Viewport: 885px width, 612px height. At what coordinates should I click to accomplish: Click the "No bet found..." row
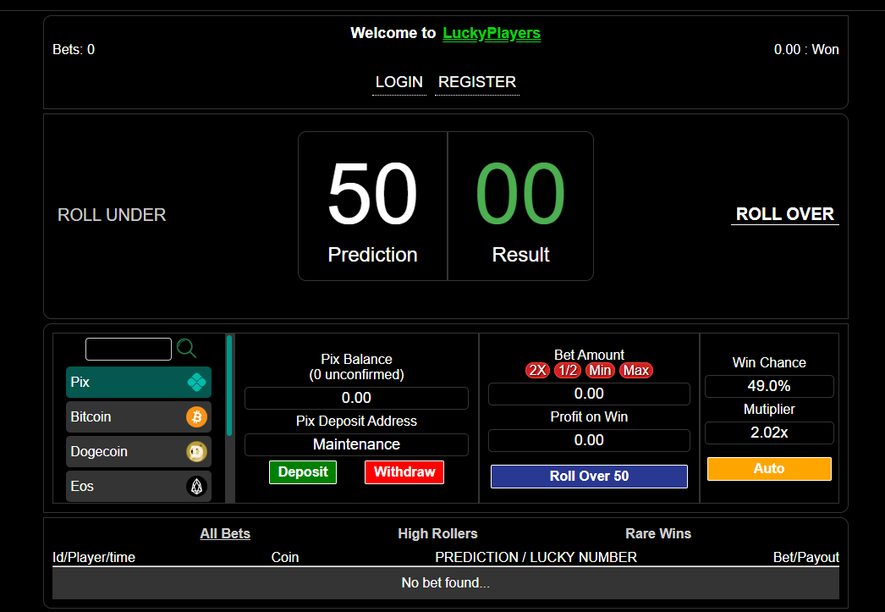coord(446,583)
